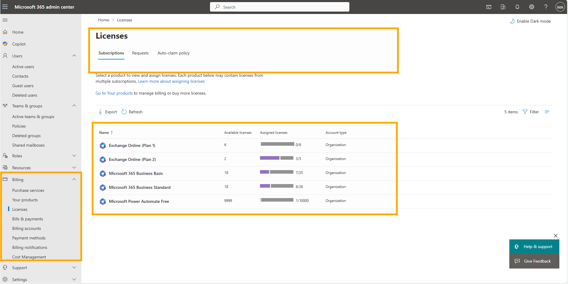Open the admin center settings gear
This screenshot has height=284, width=568.
point(532,7)
